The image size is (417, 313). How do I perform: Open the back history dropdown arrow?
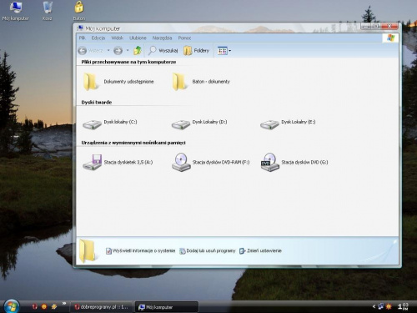point(108,50)
